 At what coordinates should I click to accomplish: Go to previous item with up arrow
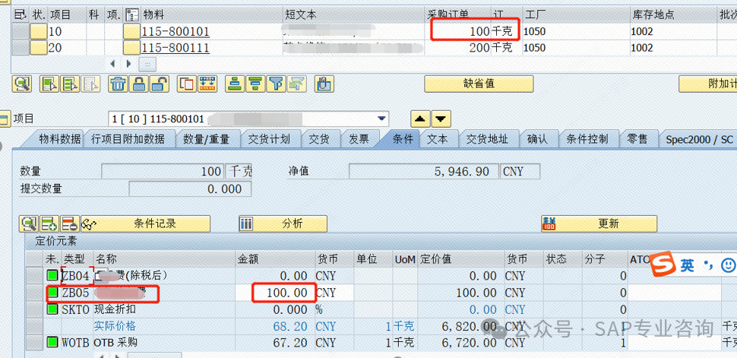(420, 119)
